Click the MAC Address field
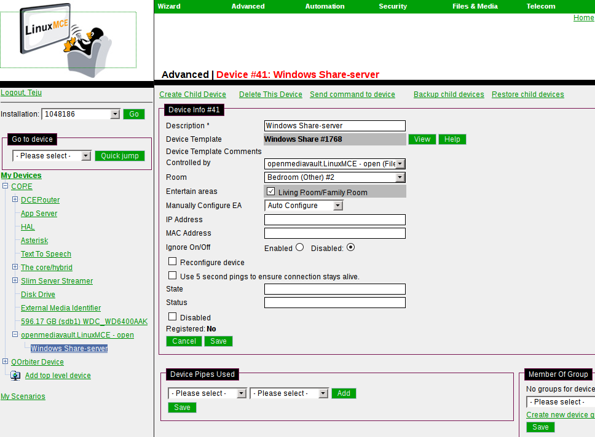The width and height of the screenshot is (595, 437). click(334, 233)
